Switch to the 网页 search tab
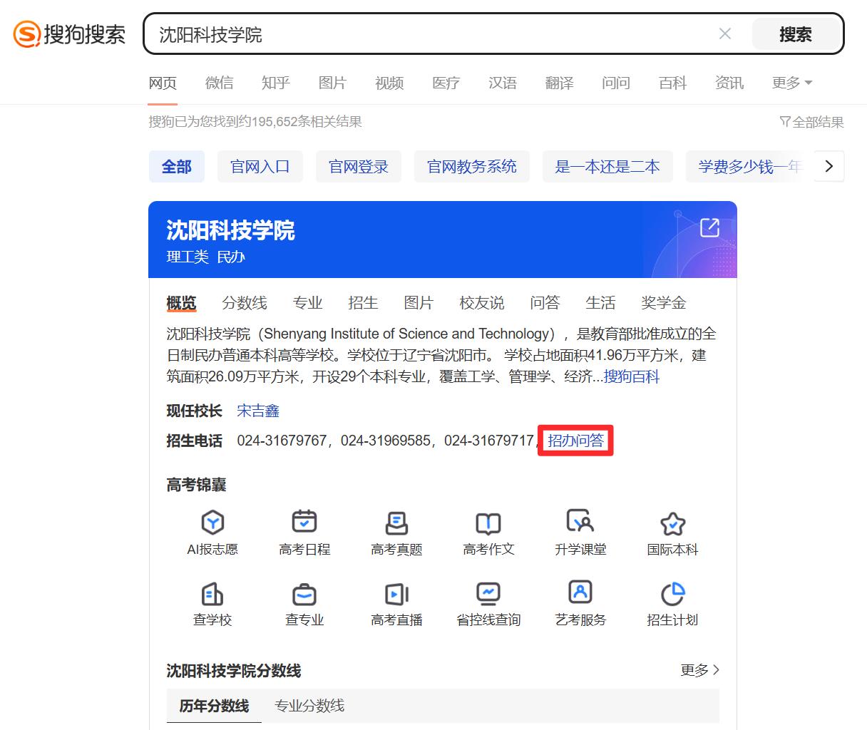867x730 pixels. point(163,83)
